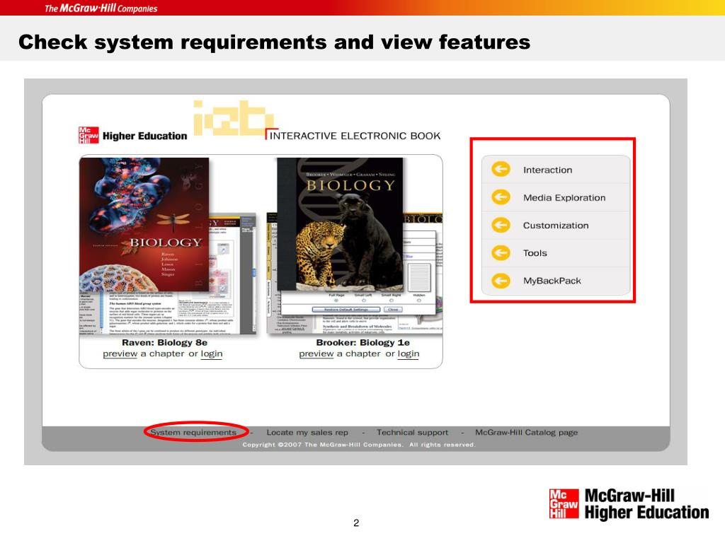Viewport: 725px width, 543px height.
Task: Click the Raven Biology red book cover
Action: (144, 224)
